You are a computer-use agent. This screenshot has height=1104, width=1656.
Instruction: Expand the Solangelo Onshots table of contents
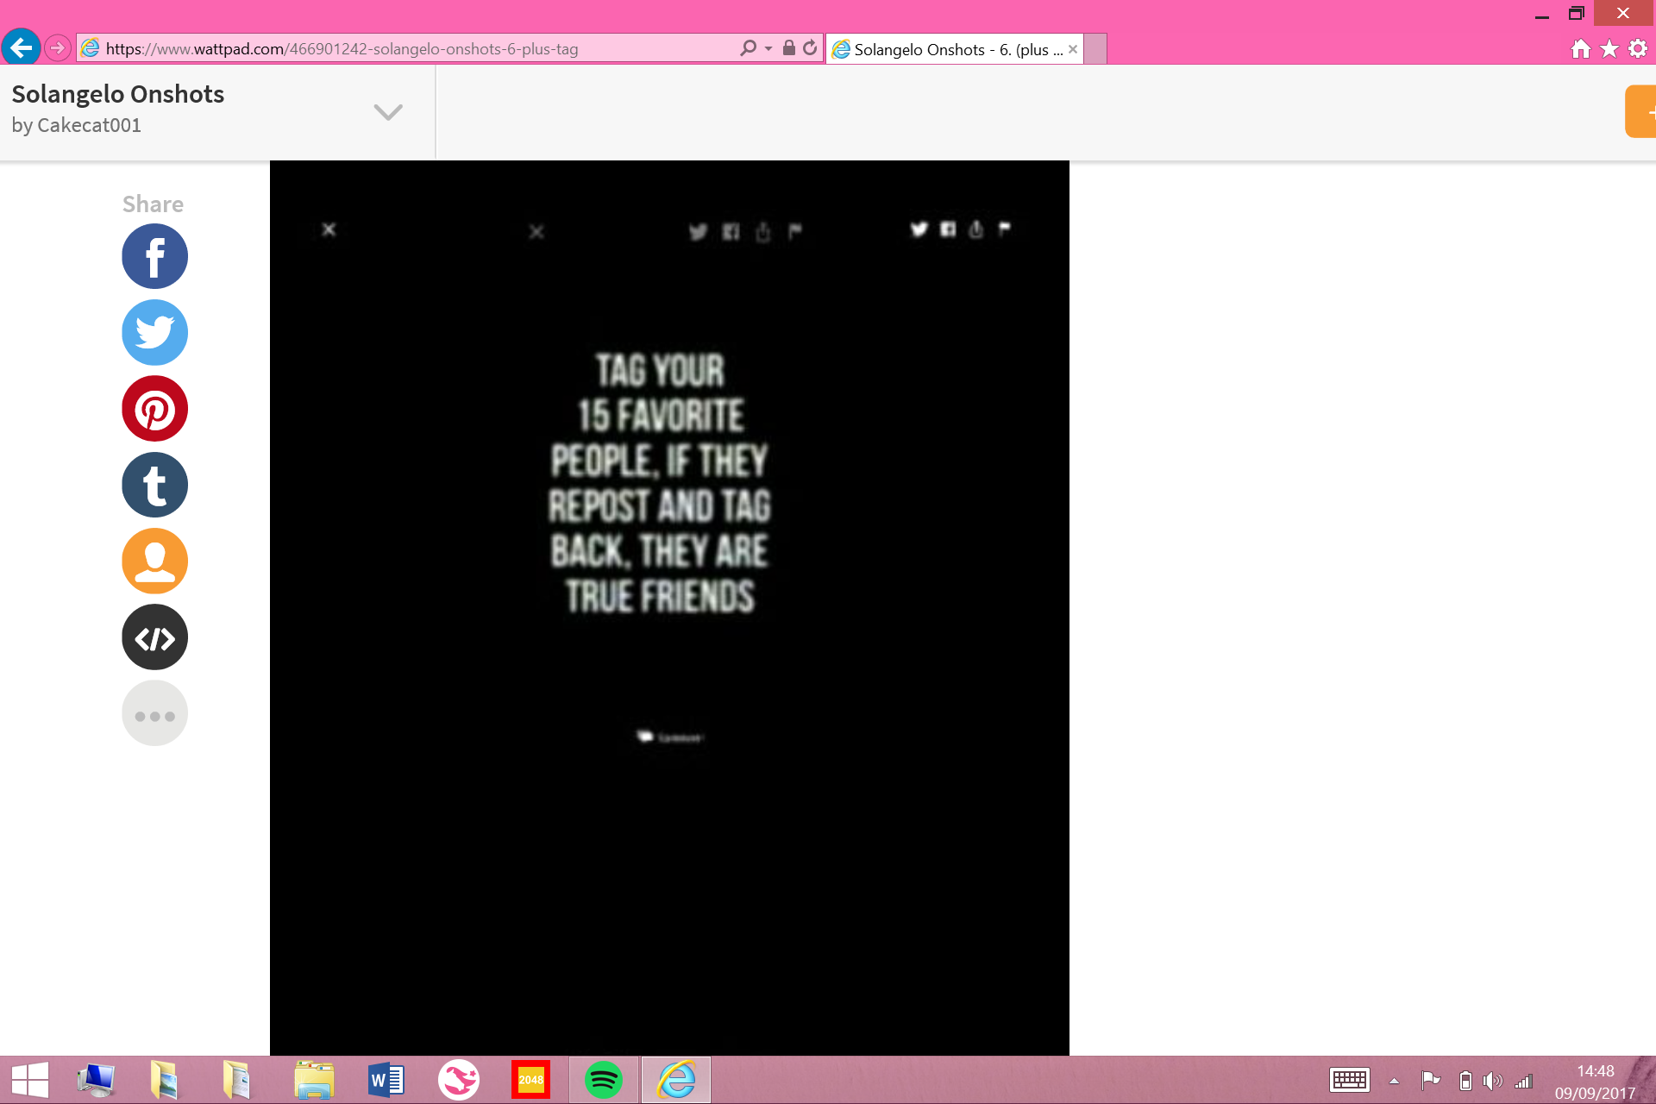(388, 112)
